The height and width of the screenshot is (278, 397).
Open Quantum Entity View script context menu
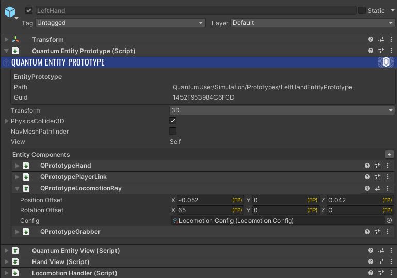(x=391, y=250)
